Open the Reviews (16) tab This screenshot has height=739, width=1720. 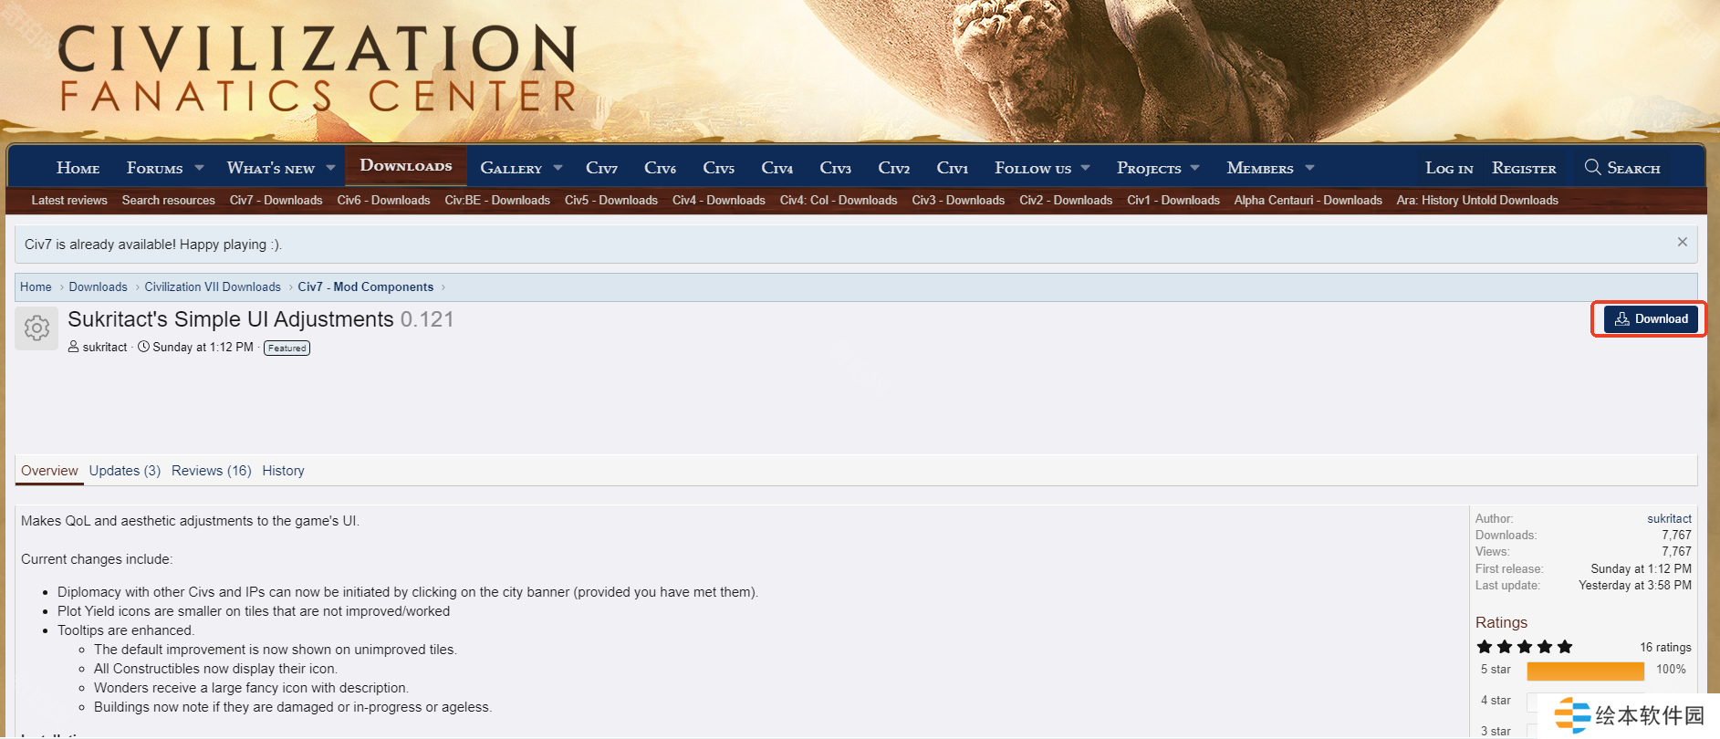point(211,471)
